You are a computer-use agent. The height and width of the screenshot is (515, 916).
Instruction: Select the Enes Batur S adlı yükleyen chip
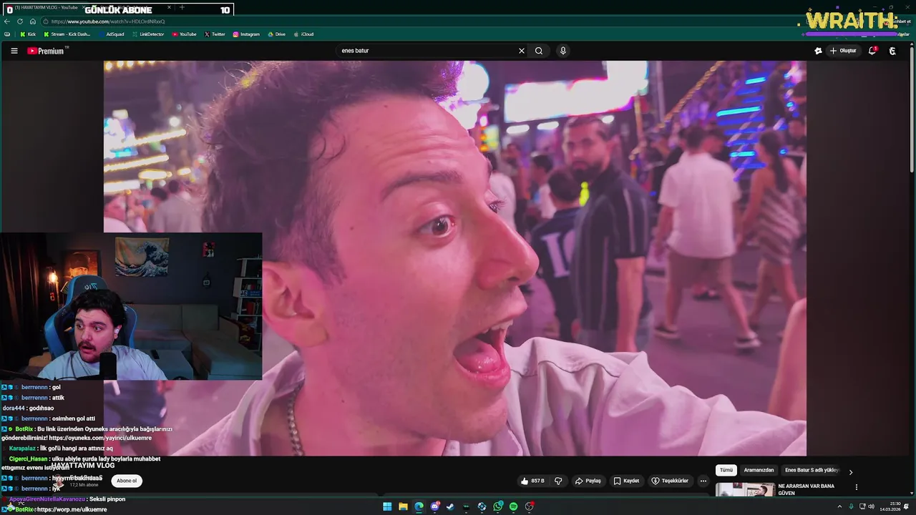coord(812,470)
